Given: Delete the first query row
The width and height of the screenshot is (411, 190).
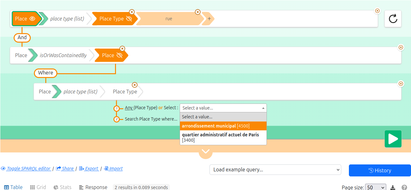Looking at the screenshot, I should 377,11.
